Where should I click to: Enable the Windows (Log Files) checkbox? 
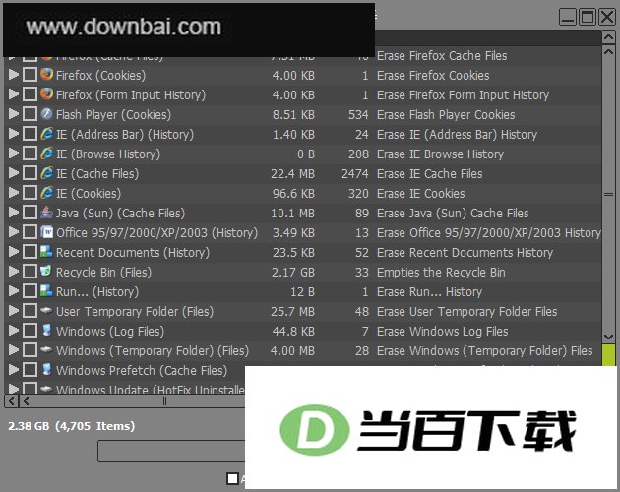pos(30,331)
